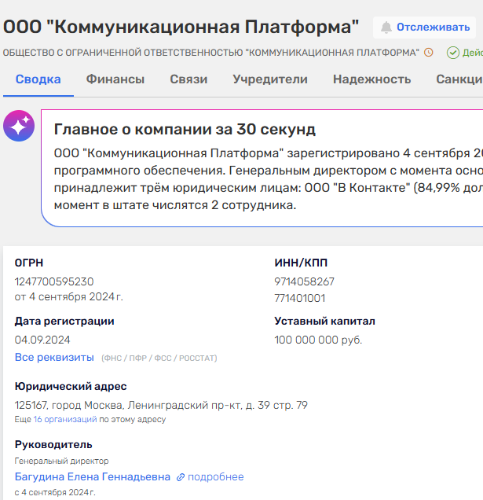Click the 16 организаций link
The width and height of the screenshot is (483, 500).
coord(65,419)
